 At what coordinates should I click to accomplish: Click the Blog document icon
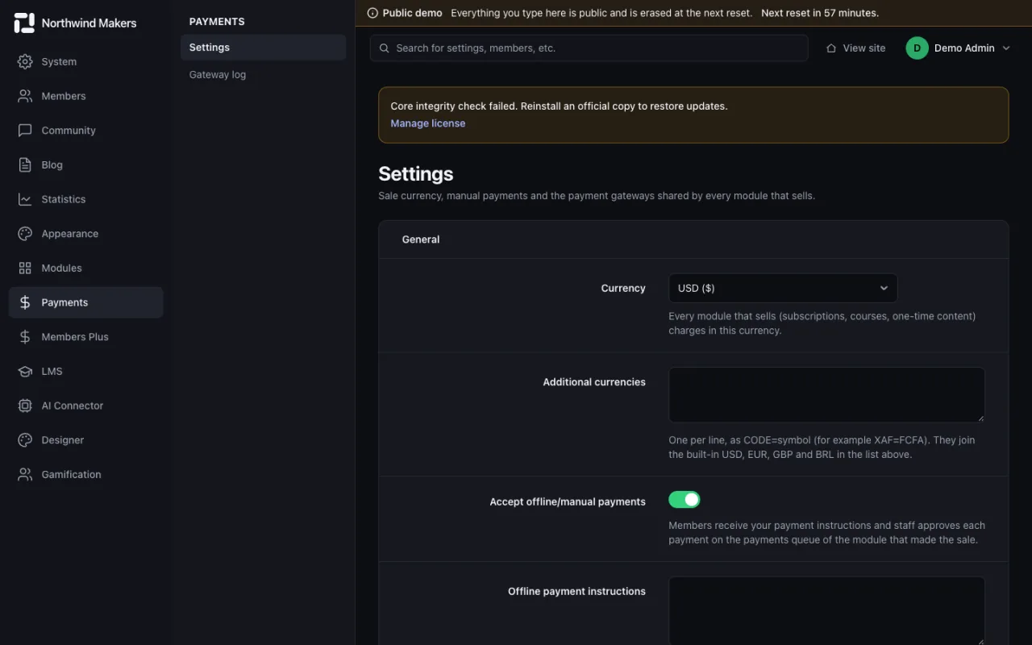[x=25, y=164]
